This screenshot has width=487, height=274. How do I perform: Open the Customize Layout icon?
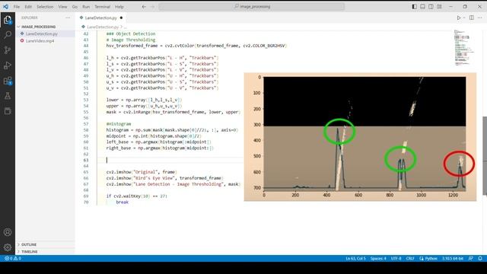439,7
